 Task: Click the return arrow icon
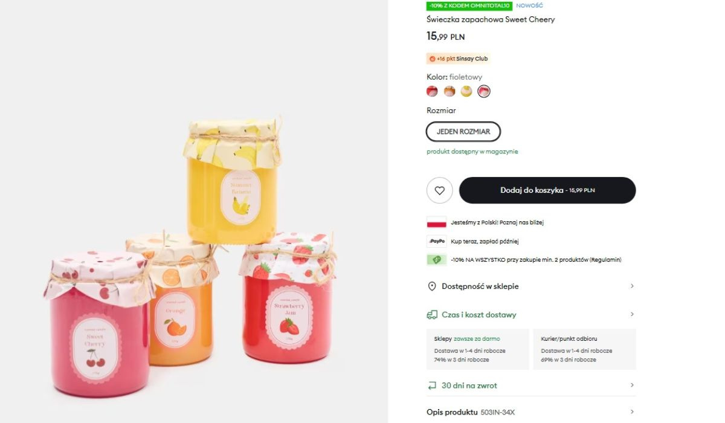point(432,386)
